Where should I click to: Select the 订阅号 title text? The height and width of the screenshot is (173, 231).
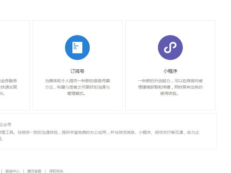(77, 71)
